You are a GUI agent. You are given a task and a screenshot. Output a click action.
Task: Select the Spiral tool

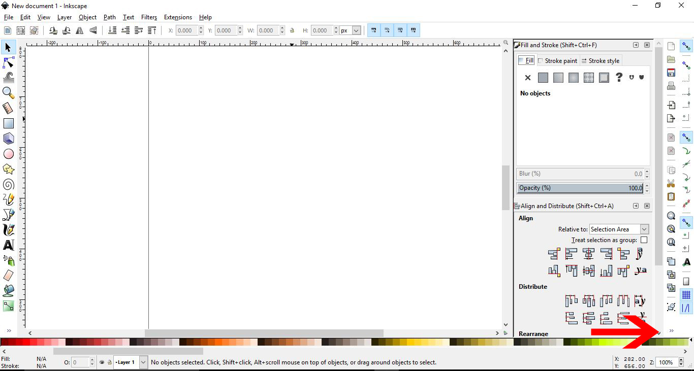click(x=8, y=184)
